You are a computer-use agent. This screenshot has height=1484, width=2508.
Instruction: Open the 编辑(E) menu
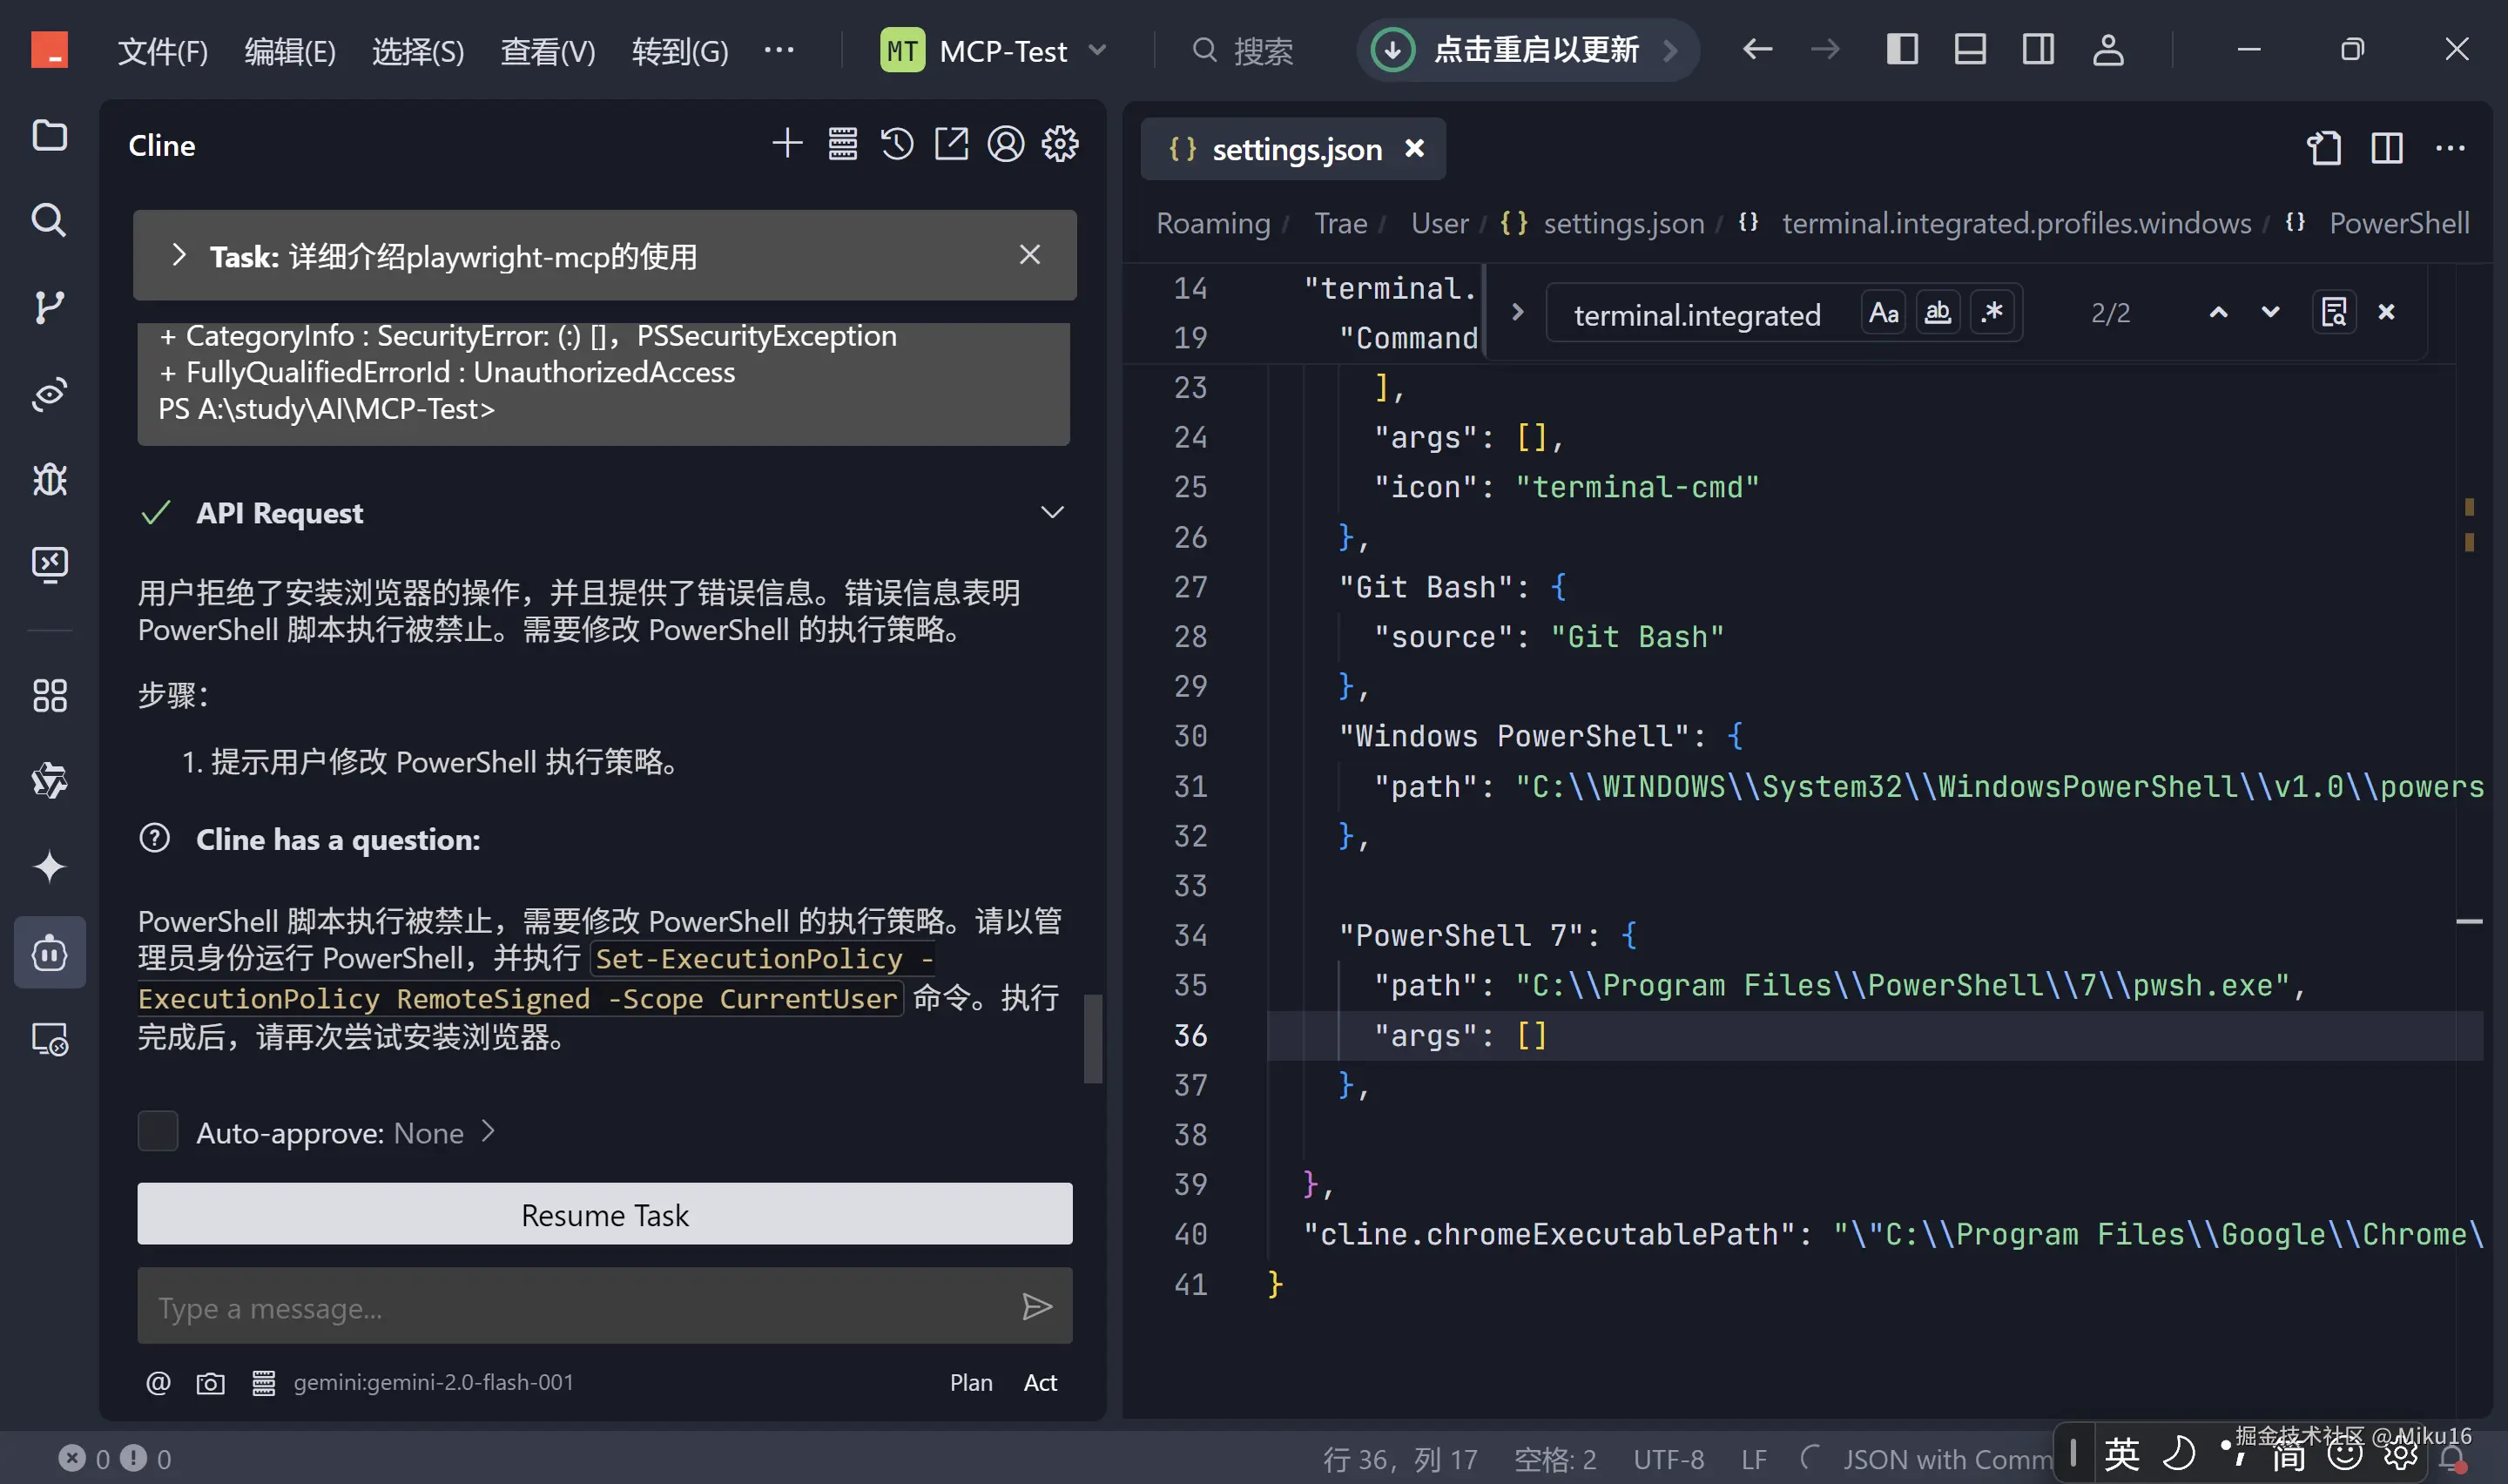pyautogui.click(x=290, y=50)
